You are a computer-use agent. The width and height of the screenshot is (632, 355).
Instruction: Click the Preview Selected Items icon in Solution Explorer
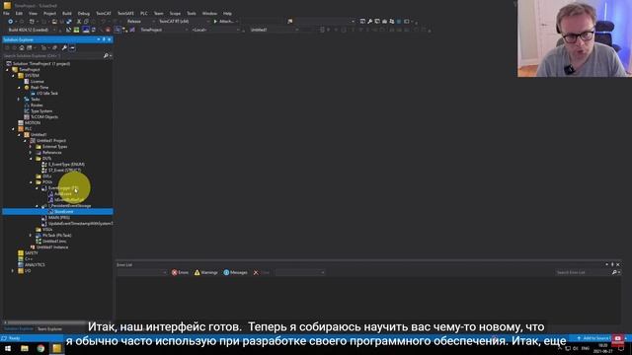click(x=72, y=48)
